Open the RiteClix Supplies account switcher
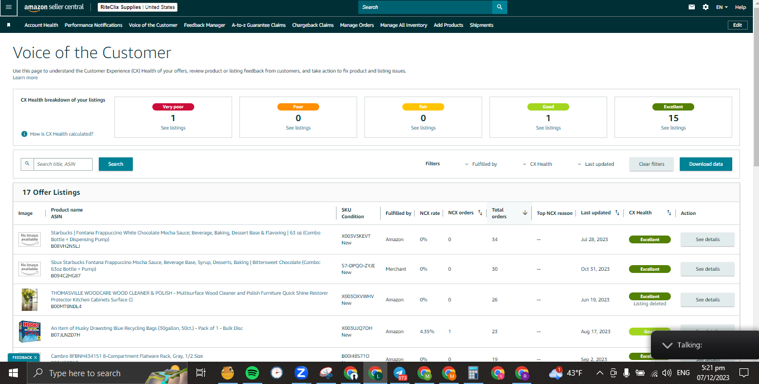The height and width of the screenshot is (384, 759). click(x=137, y=7)
